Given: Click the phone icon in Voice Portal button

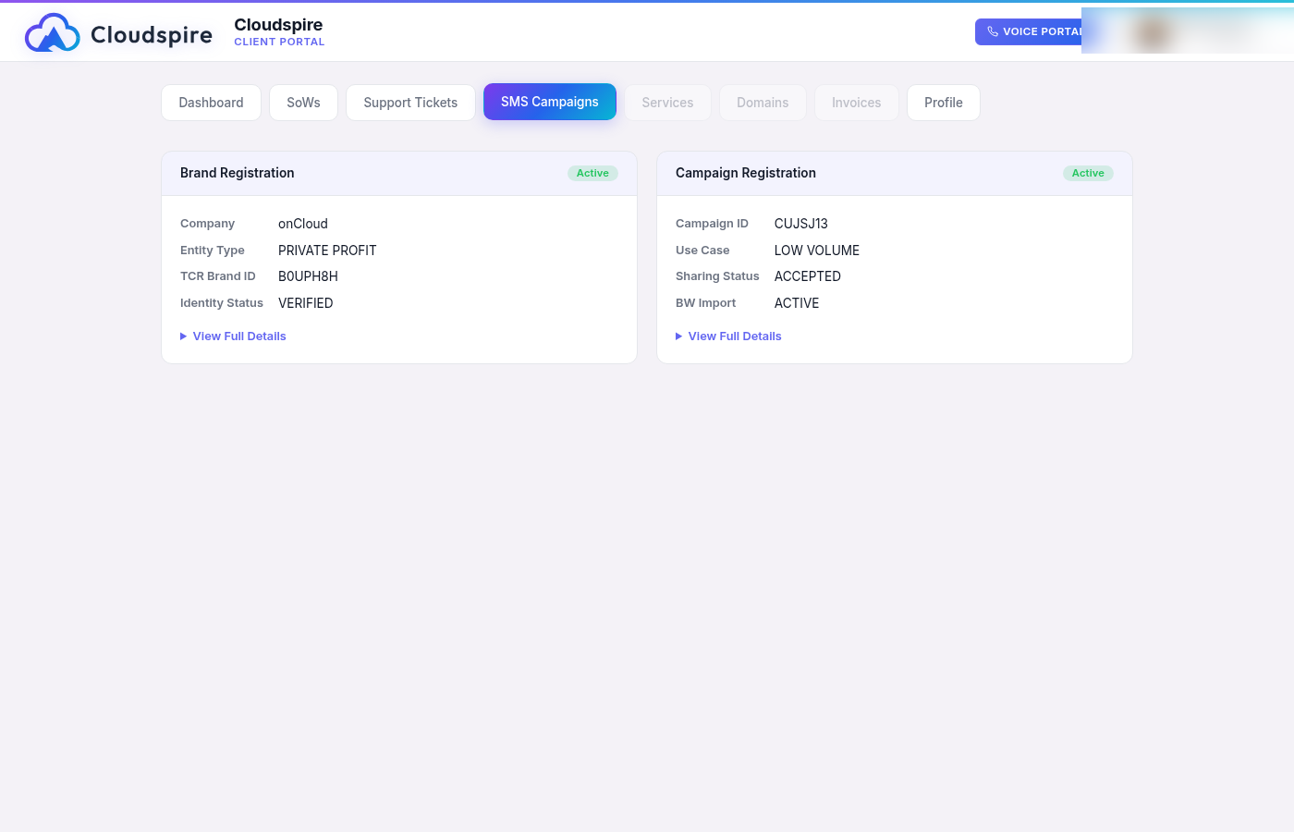Looking at the screenshot, I should pos(993,31).
